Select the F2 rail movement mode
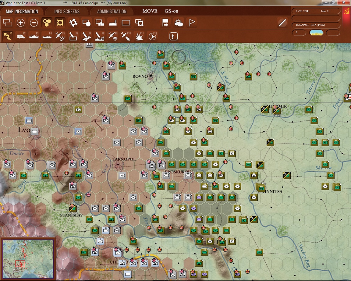Viewport: 351px width, 281px height. tap(21, 36)
